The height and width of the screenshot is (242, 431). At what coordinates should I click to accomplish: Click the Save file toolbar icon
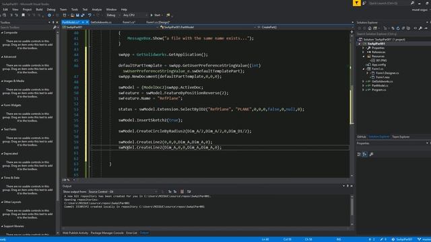pos(77,15)
